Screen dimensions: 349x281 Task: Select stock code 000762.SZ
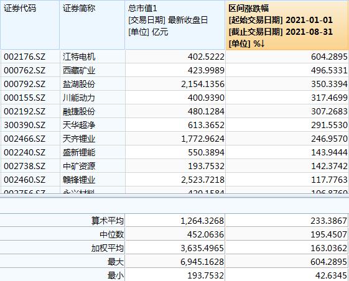tap(24, 70)
